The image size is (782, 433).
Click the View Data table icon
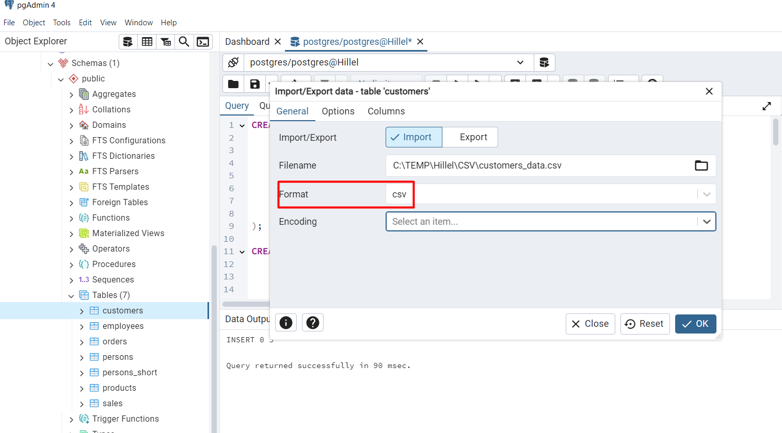[x=147, y=42]
